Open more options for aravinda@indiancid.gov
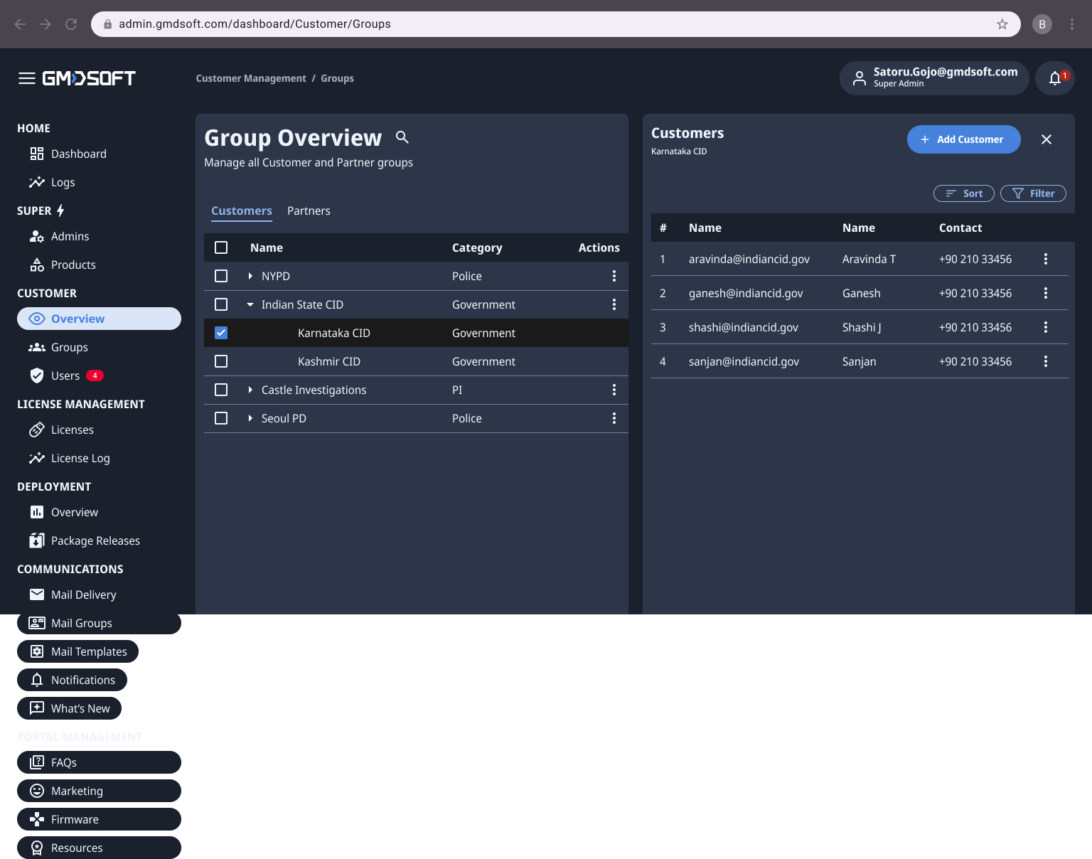Screen dimensions: 1092x859 click(x=1046, y=259)
